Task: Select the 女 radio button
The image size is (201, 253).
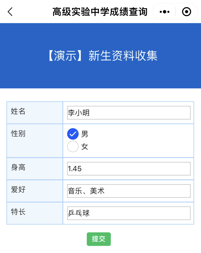Action: click(73, 147)
